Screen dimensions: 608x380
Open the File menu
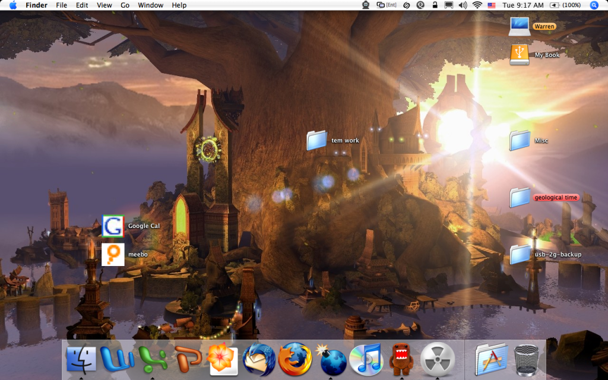pos(61,5)
